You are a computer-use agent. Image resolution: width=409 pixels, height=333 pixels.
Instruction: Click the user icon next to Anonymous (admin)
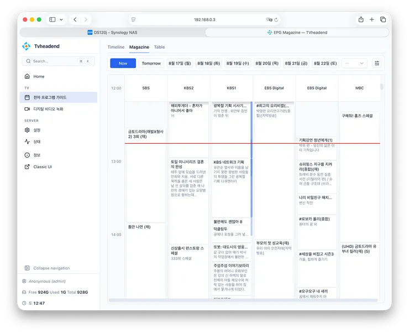(x=24, y=281)
